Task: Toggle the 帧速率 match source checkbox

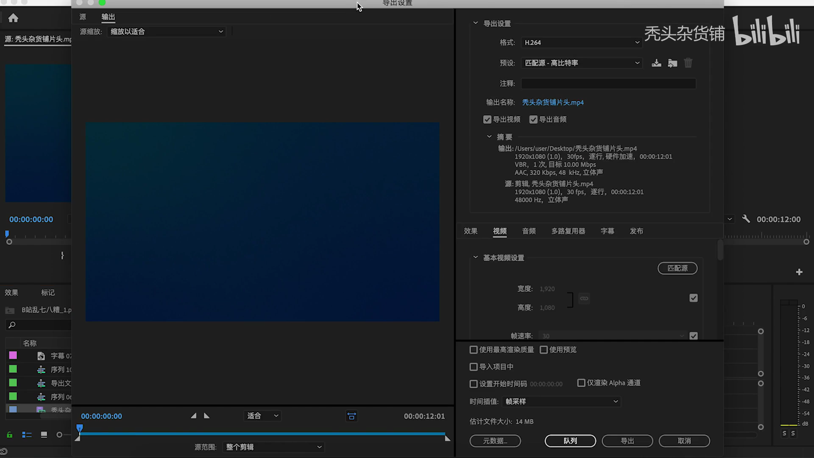Action: click(x=694, y=336)
